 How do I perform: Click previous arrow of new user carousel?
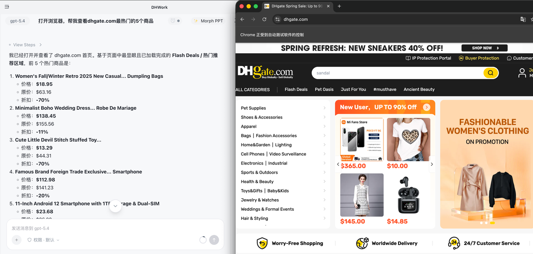pyautogui.click(x=338, y=164)
